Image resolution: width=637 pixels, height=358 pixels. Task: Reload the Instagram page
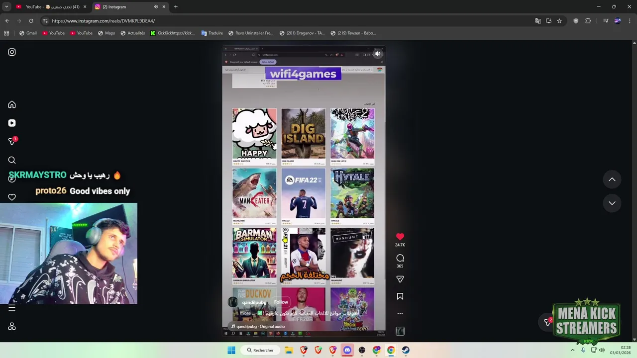(x=31, y=21)
